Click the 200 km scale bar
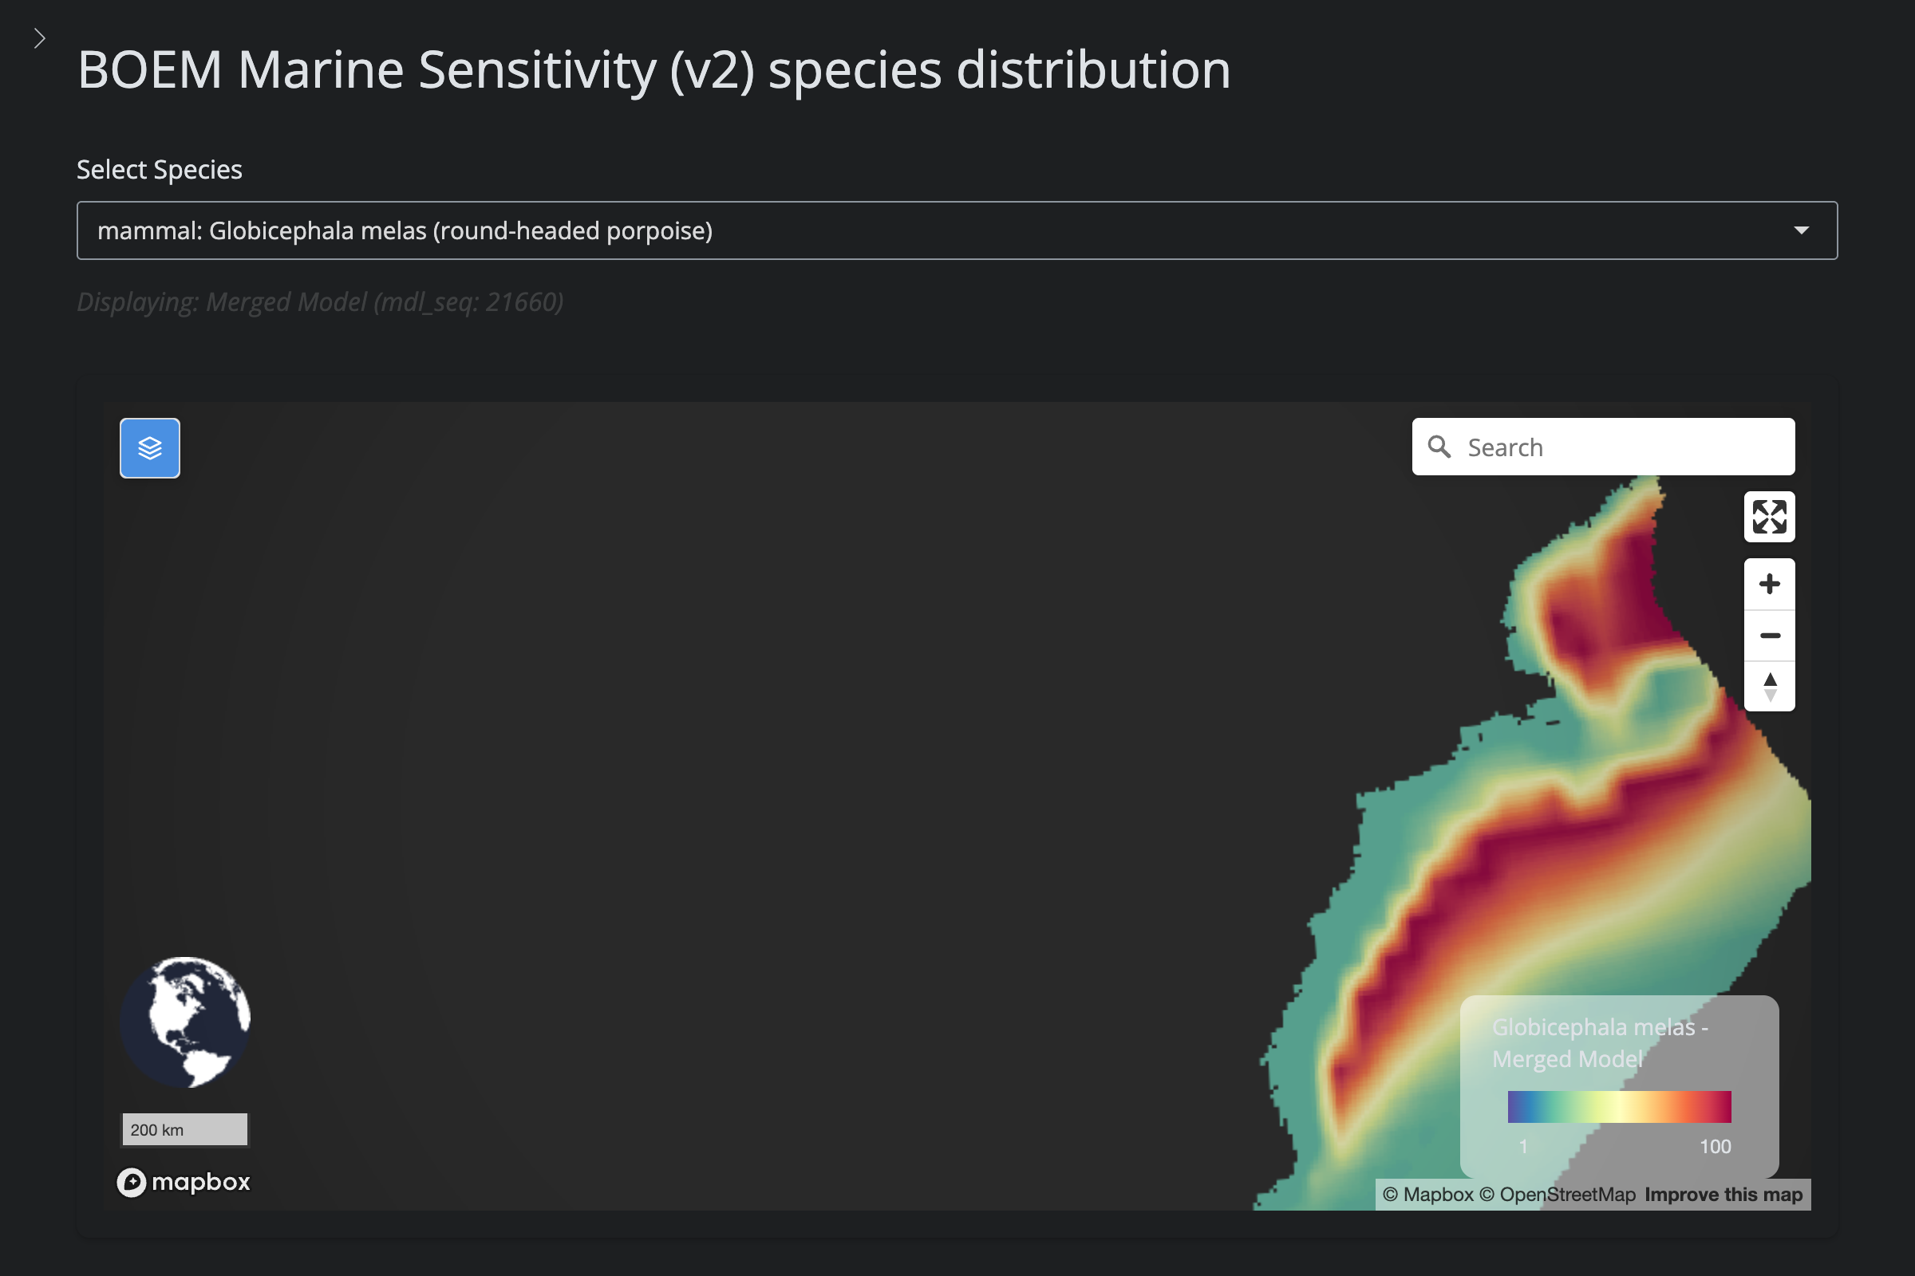This screenshot has width=1915, height=1276. (185, 1129)
